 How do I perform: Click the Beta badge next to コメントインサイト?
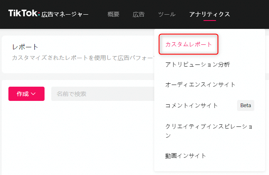pos(245,106)
